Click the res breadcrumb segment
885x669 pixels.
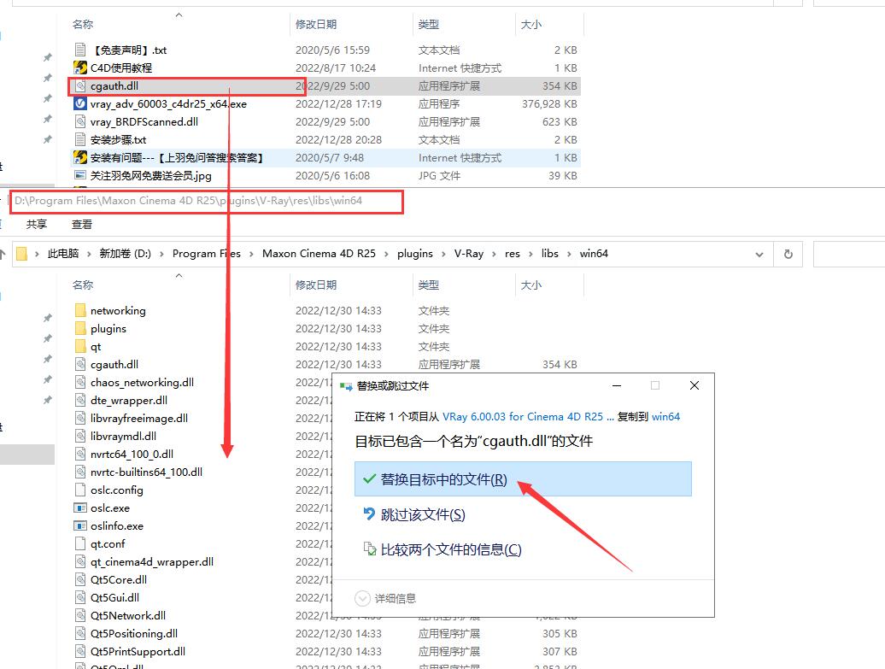pyautogui.click(x=513, y=254)
